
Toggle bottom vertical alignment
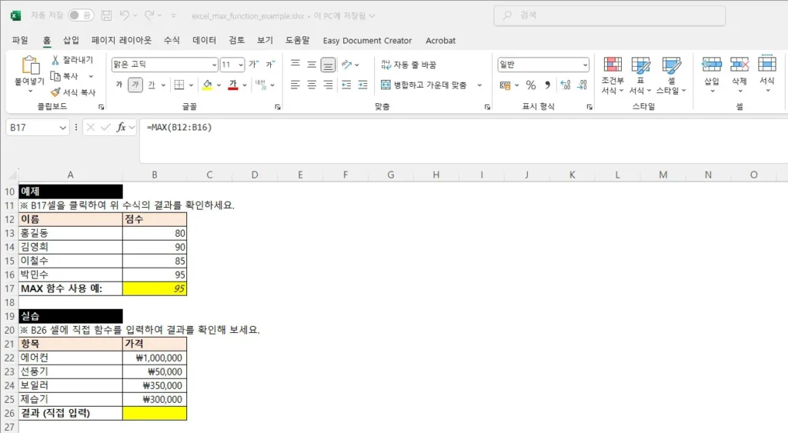pyautogui.click(x=328, y=65)
